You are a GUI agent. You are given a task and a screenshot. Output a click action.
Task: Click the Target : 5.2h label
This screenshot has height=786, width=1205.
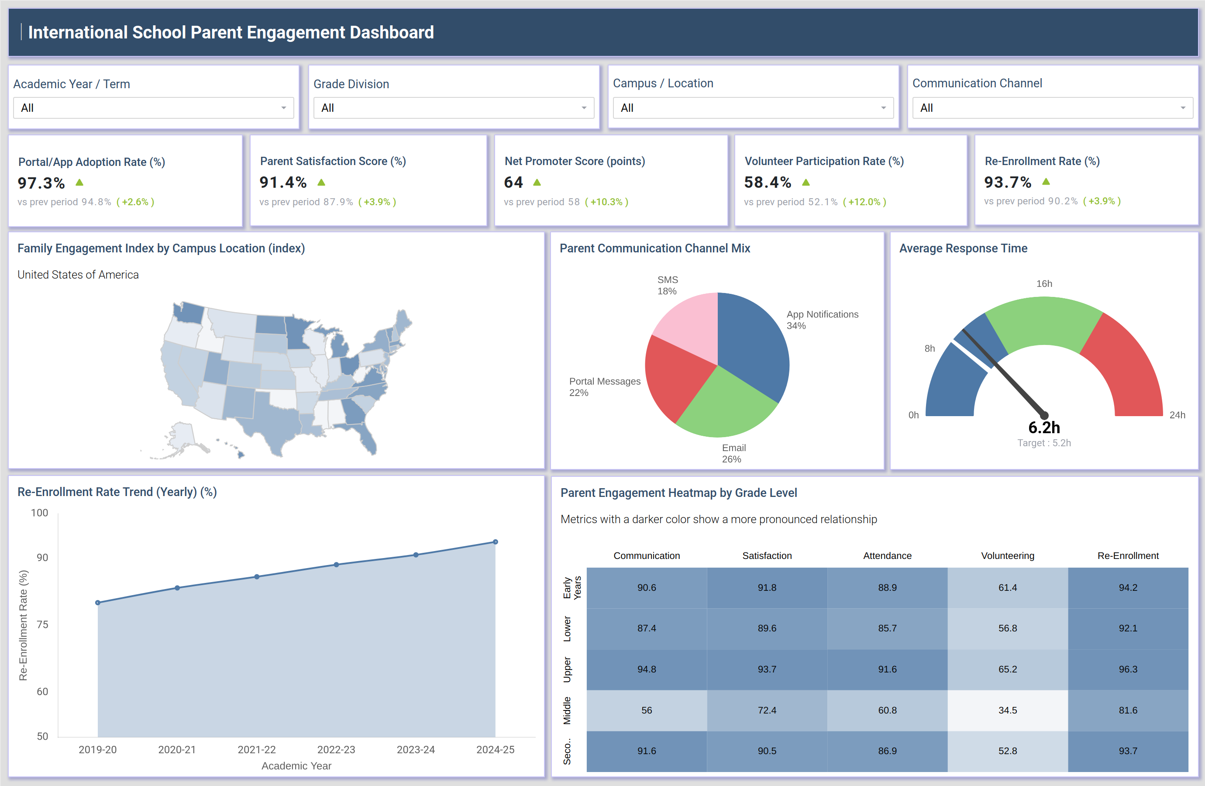click(1044, 443)
